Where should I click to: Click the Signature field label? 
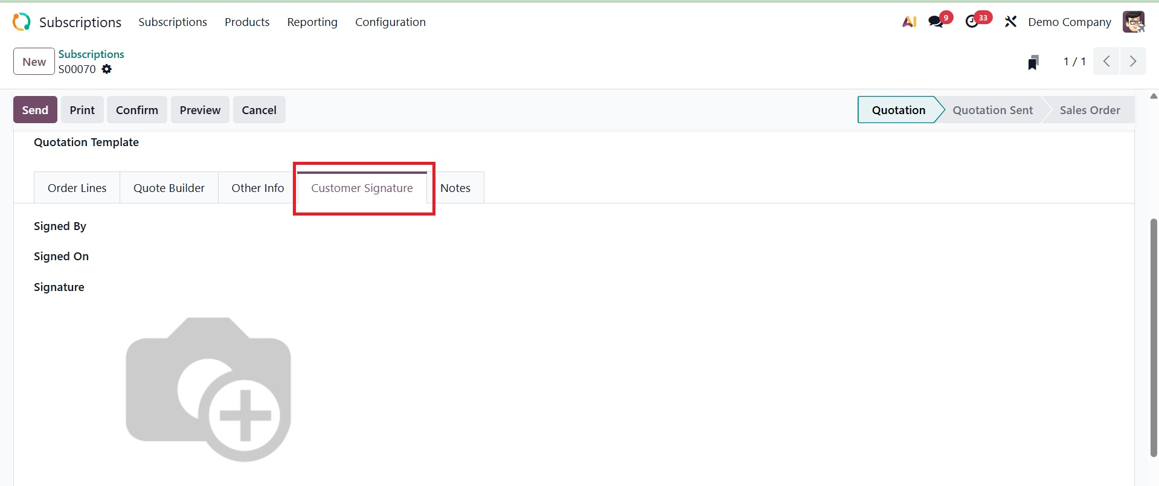coord(59,287)
